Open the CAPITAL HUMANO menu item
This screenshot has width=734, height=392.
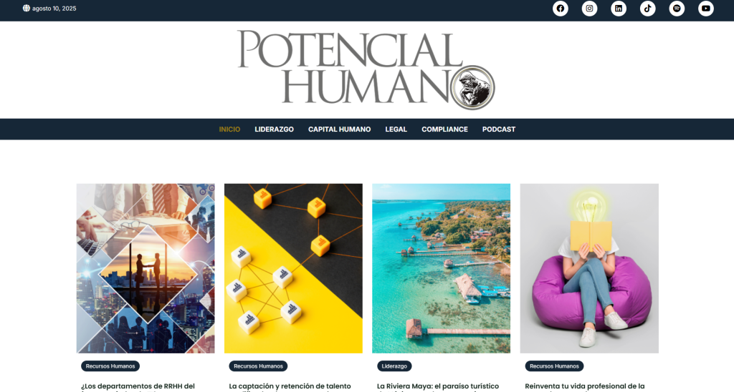coord(339,129)
